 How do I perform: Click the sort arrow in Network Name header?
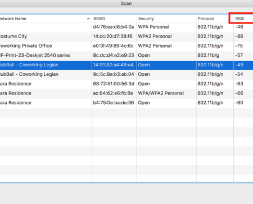tap(88, 19)
